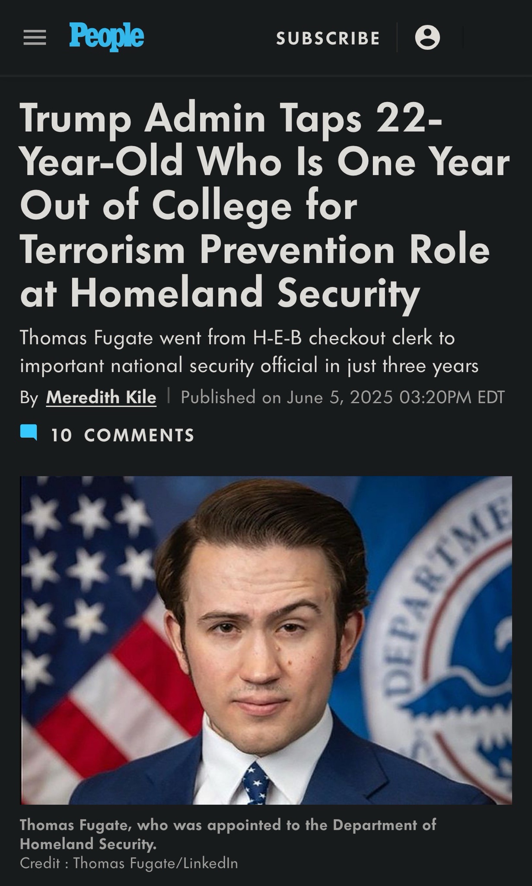Image resolution: width=532 pixels, height=886 pixels.
Task: Click the 'Credit : Thomas Fugate/LinkedIn' line
Action: (x=129, y=863)
